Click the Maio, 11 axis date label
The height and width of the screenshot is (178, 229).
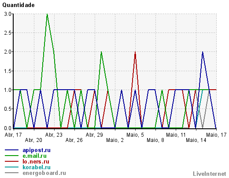[176, 135]
